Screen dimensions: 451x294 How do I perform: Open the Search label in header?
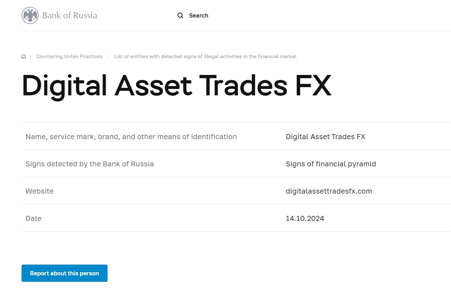click(x=198, y=15)
